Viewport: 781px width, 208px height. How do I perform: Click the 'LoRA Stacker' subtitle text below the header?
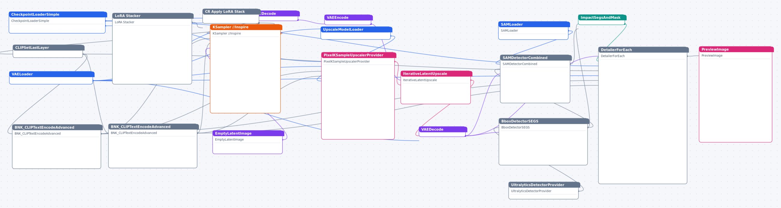pos(124,22)
